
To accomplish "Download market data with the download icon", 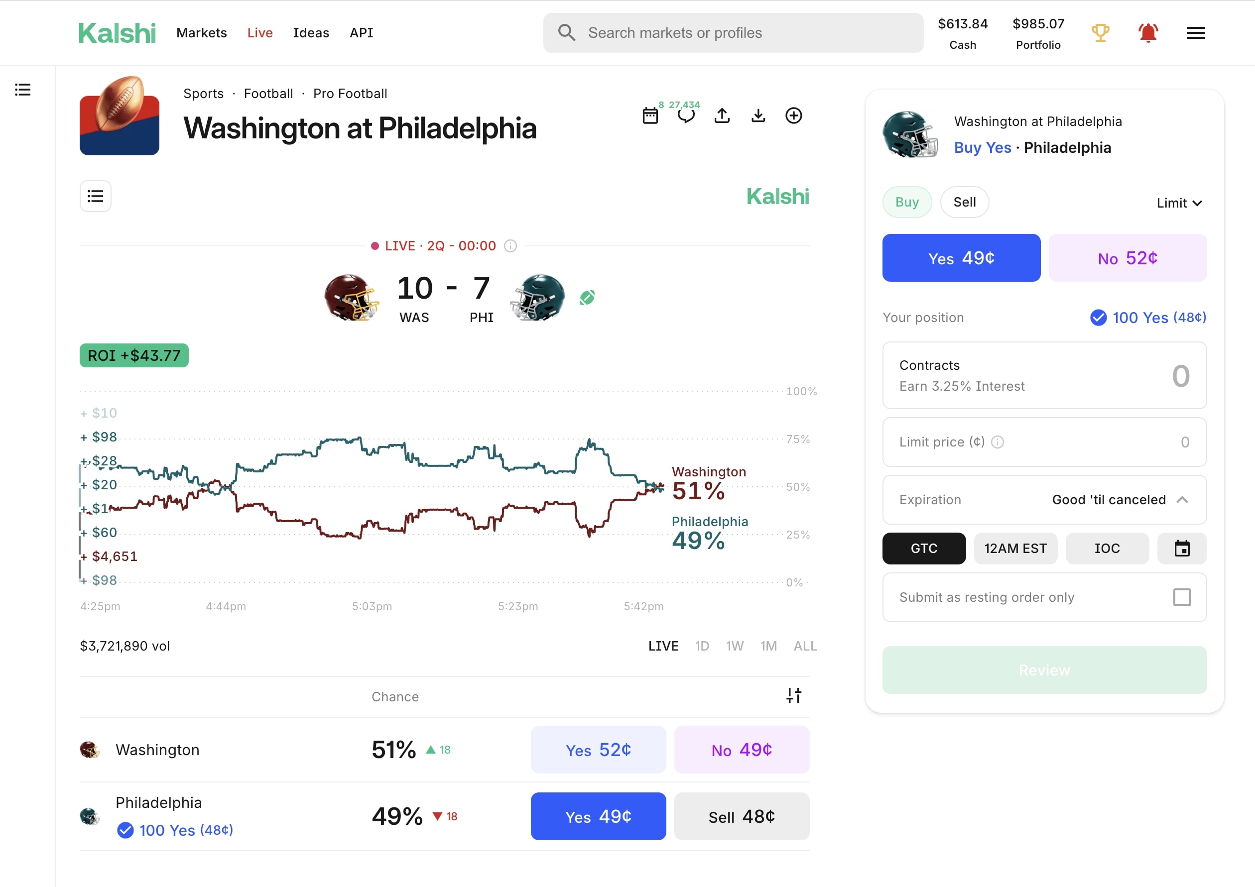I will click(758, 115).
